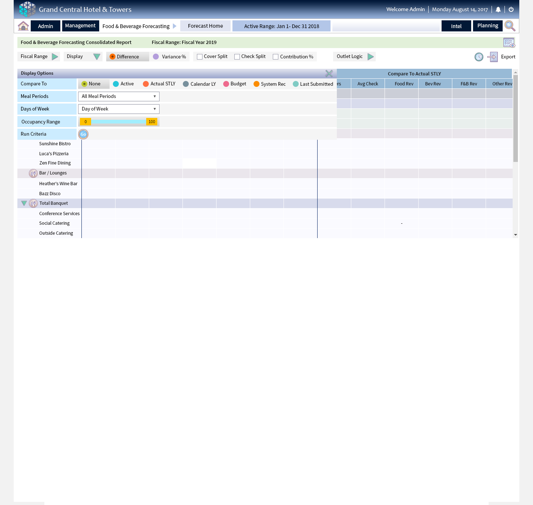The width and height of the screenshot is (533, 505).
Task: Click the Occupancy Range slider maximum handle
Action: pos(152,122)
